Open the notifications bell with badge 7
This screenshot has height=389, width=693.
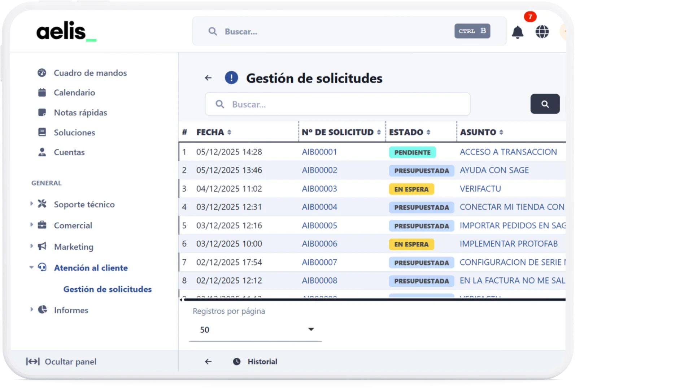pyautogui.click(x=518, y=32)
